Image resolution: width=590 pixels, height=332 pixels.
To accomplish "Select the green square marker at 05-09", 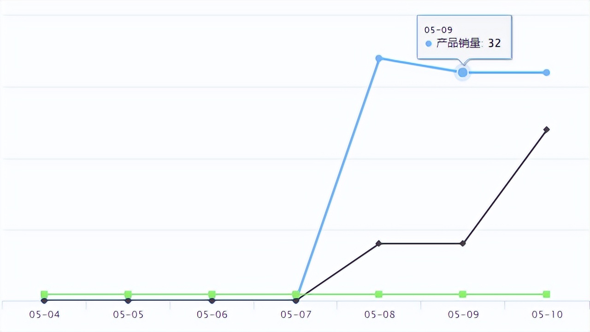I will coord(463,294).
